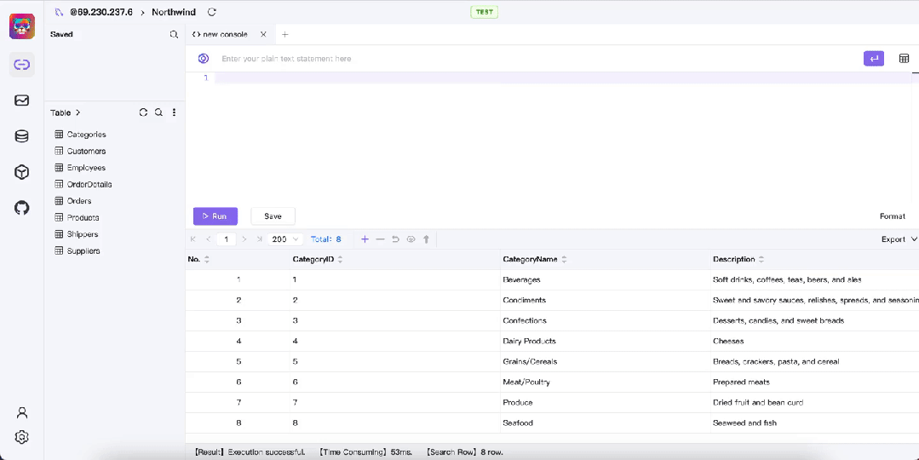Go to first results page
This screenshot has width=919, height=460.
[193, 239]
